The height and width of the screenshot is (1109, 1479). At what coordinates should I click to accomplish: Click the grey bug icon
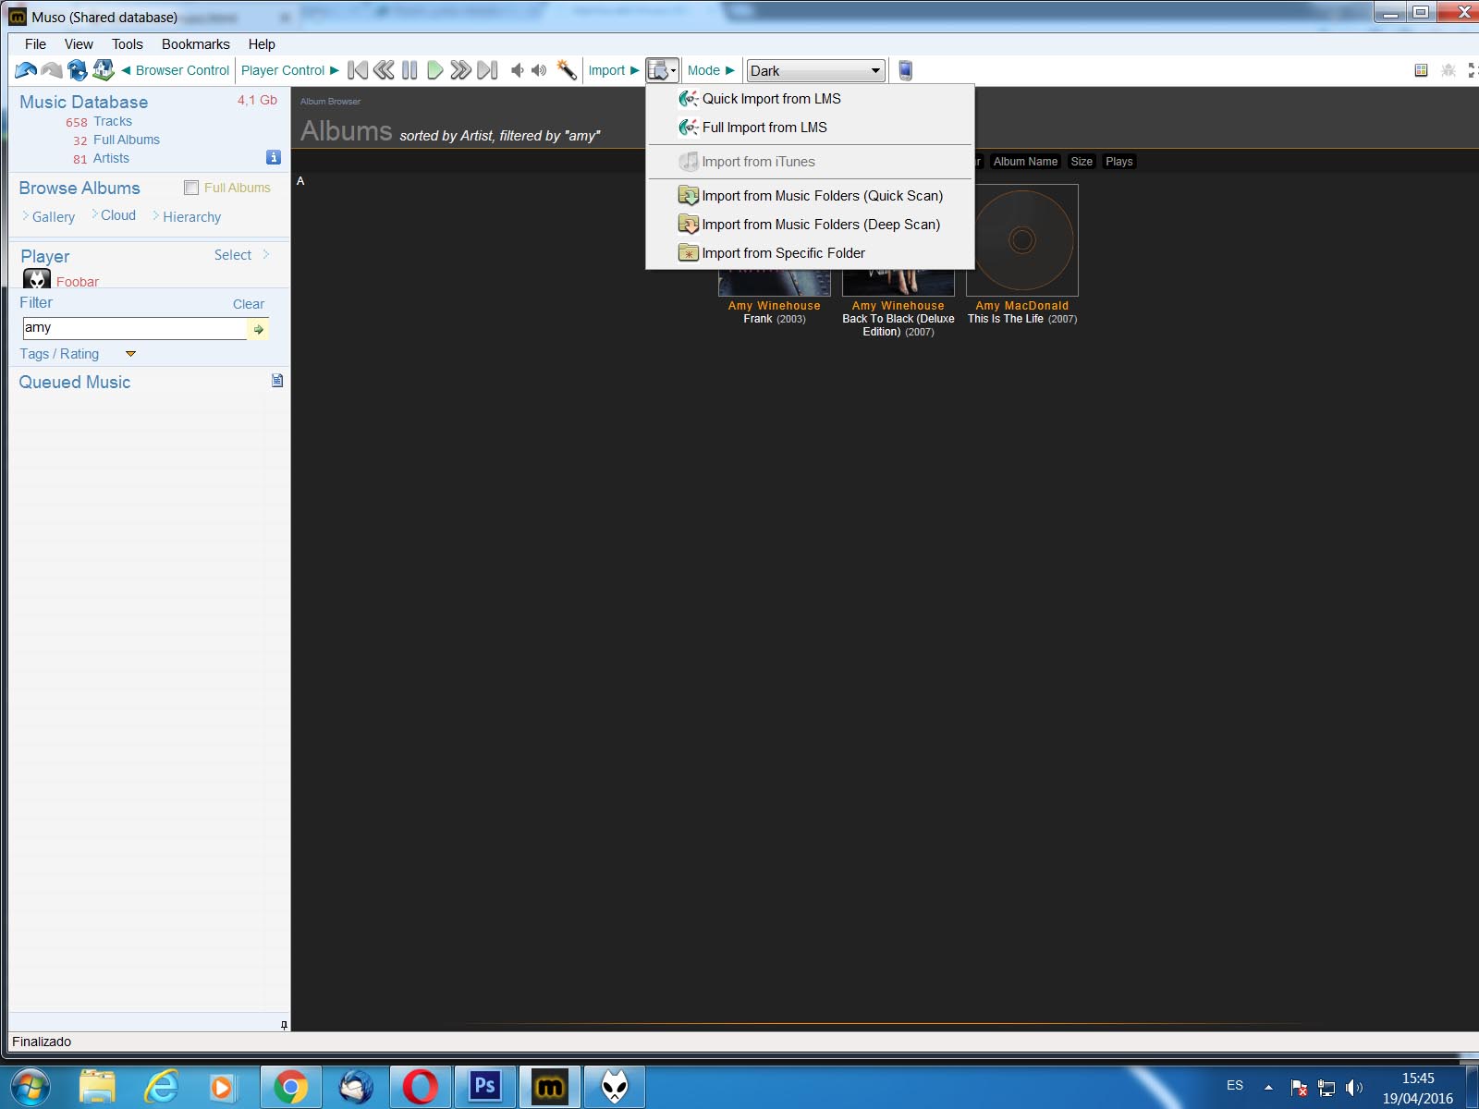[1448, 70]
